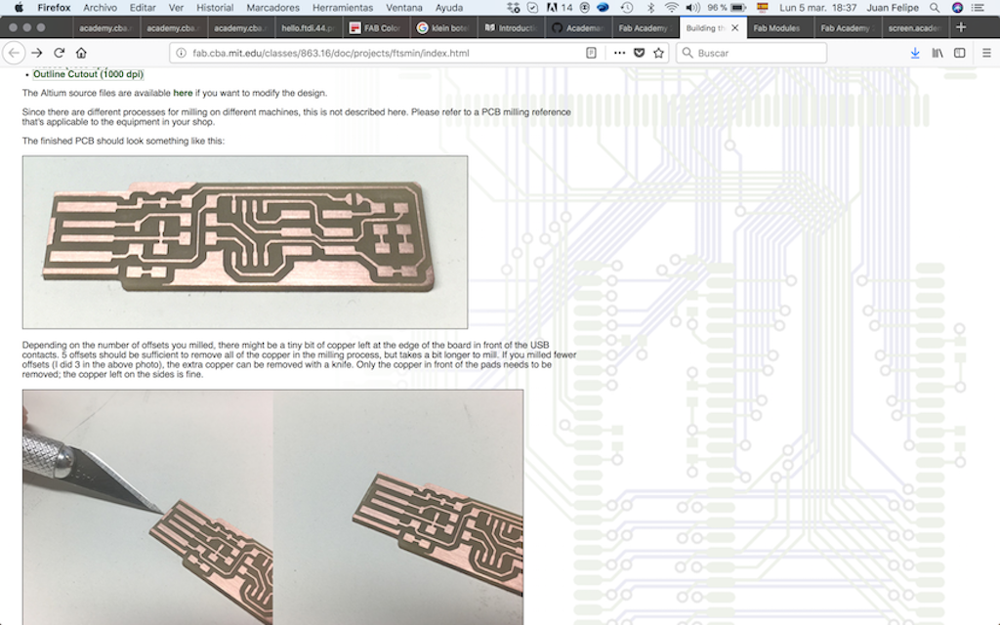Switch to the Academan GitHub tab
The height and width of the screenshot is (625, 1000).
[578, 27]
